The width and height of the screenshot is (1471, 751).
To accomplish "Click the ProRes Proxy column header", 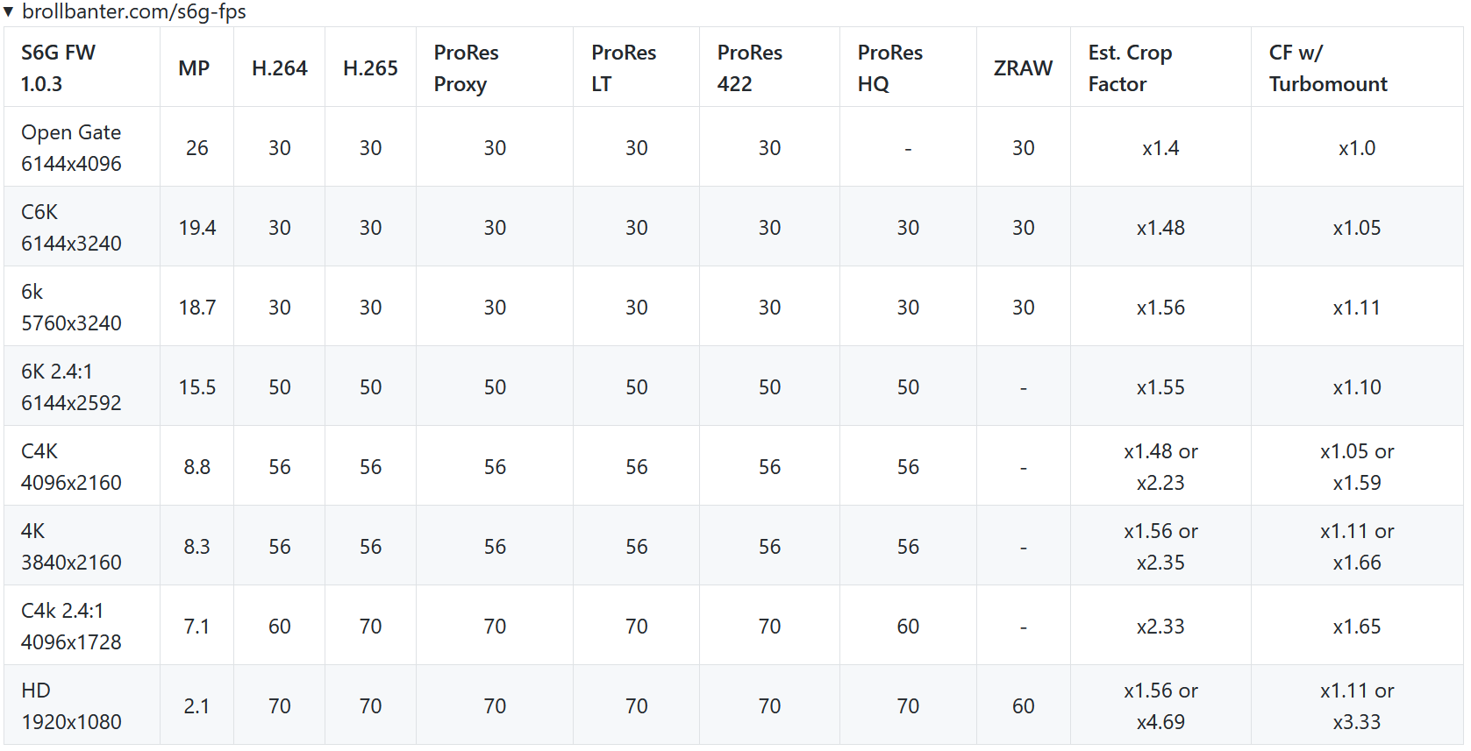I will (x=466, y=68).
